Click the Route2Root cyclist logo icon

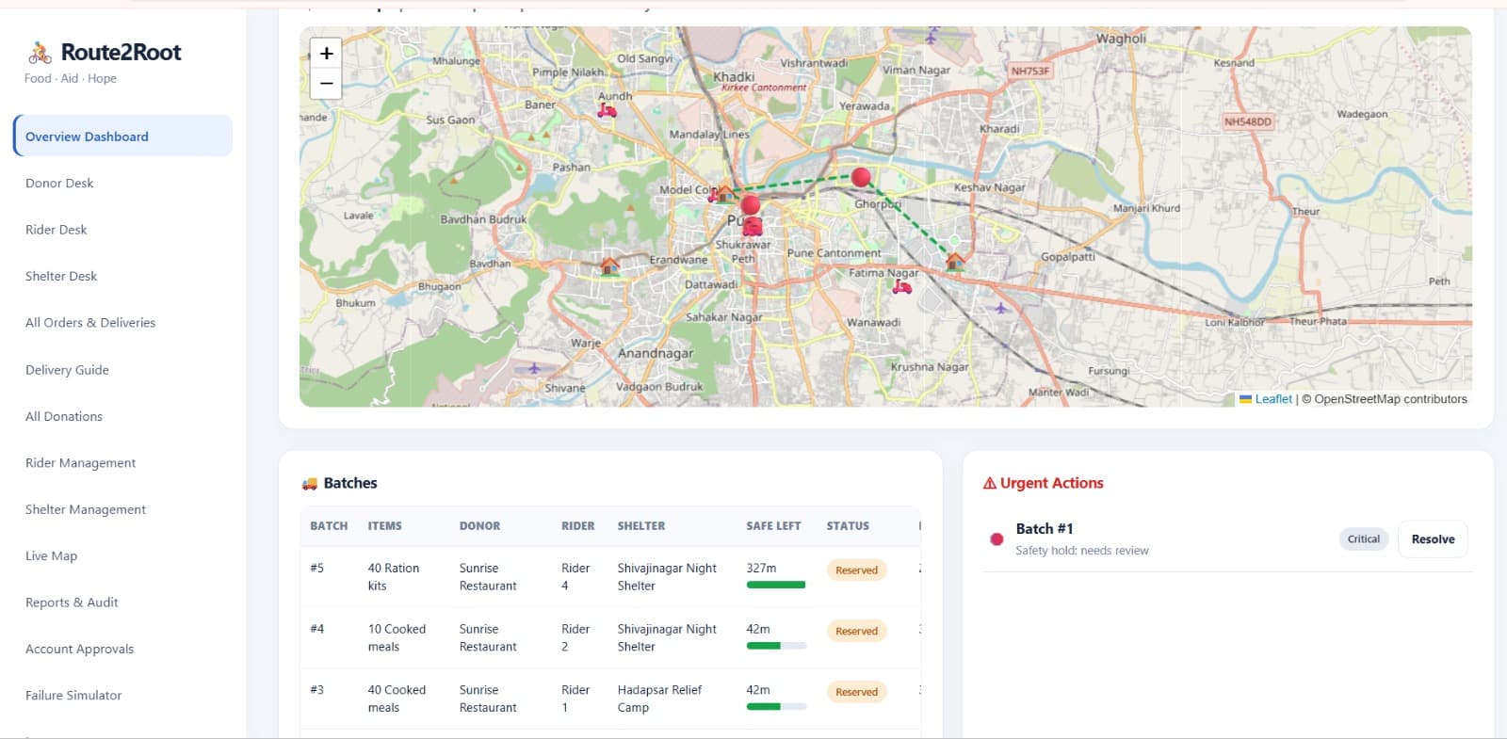click(x=40, y=53)
